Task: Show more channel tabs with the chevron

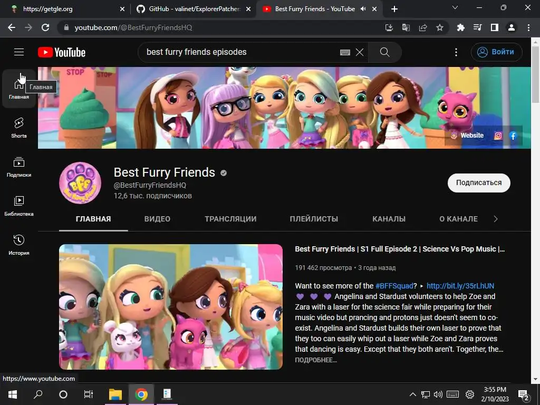Action: click(x=496, y=219)
